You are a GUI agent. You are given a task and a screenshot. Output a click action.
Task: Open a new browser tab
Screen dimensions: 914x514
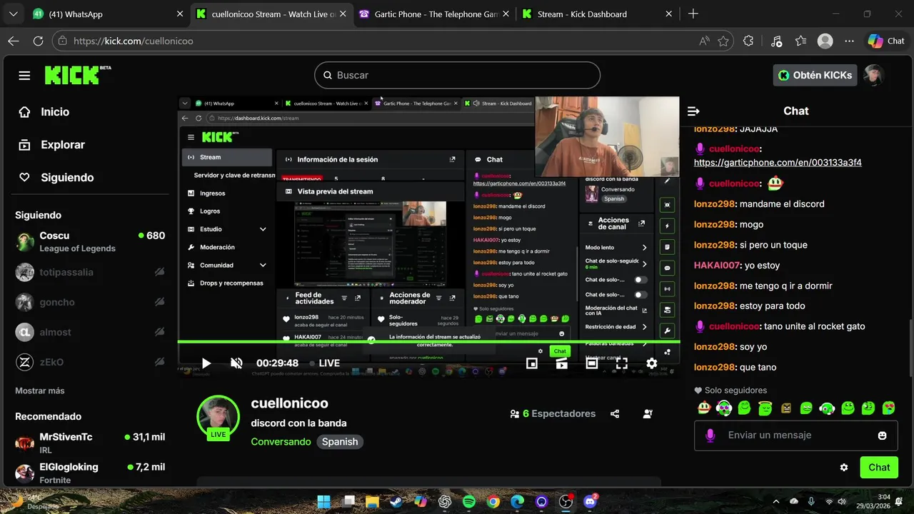click(x=693, y=14)
